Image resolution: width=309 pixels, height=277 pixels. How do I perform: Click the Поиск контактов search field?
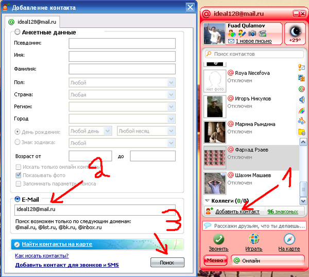[254, 54]
